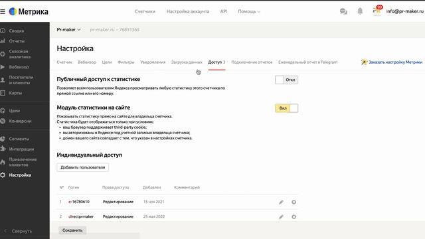Click the Сохранить button
425x239 pixels.
point(72,230)
